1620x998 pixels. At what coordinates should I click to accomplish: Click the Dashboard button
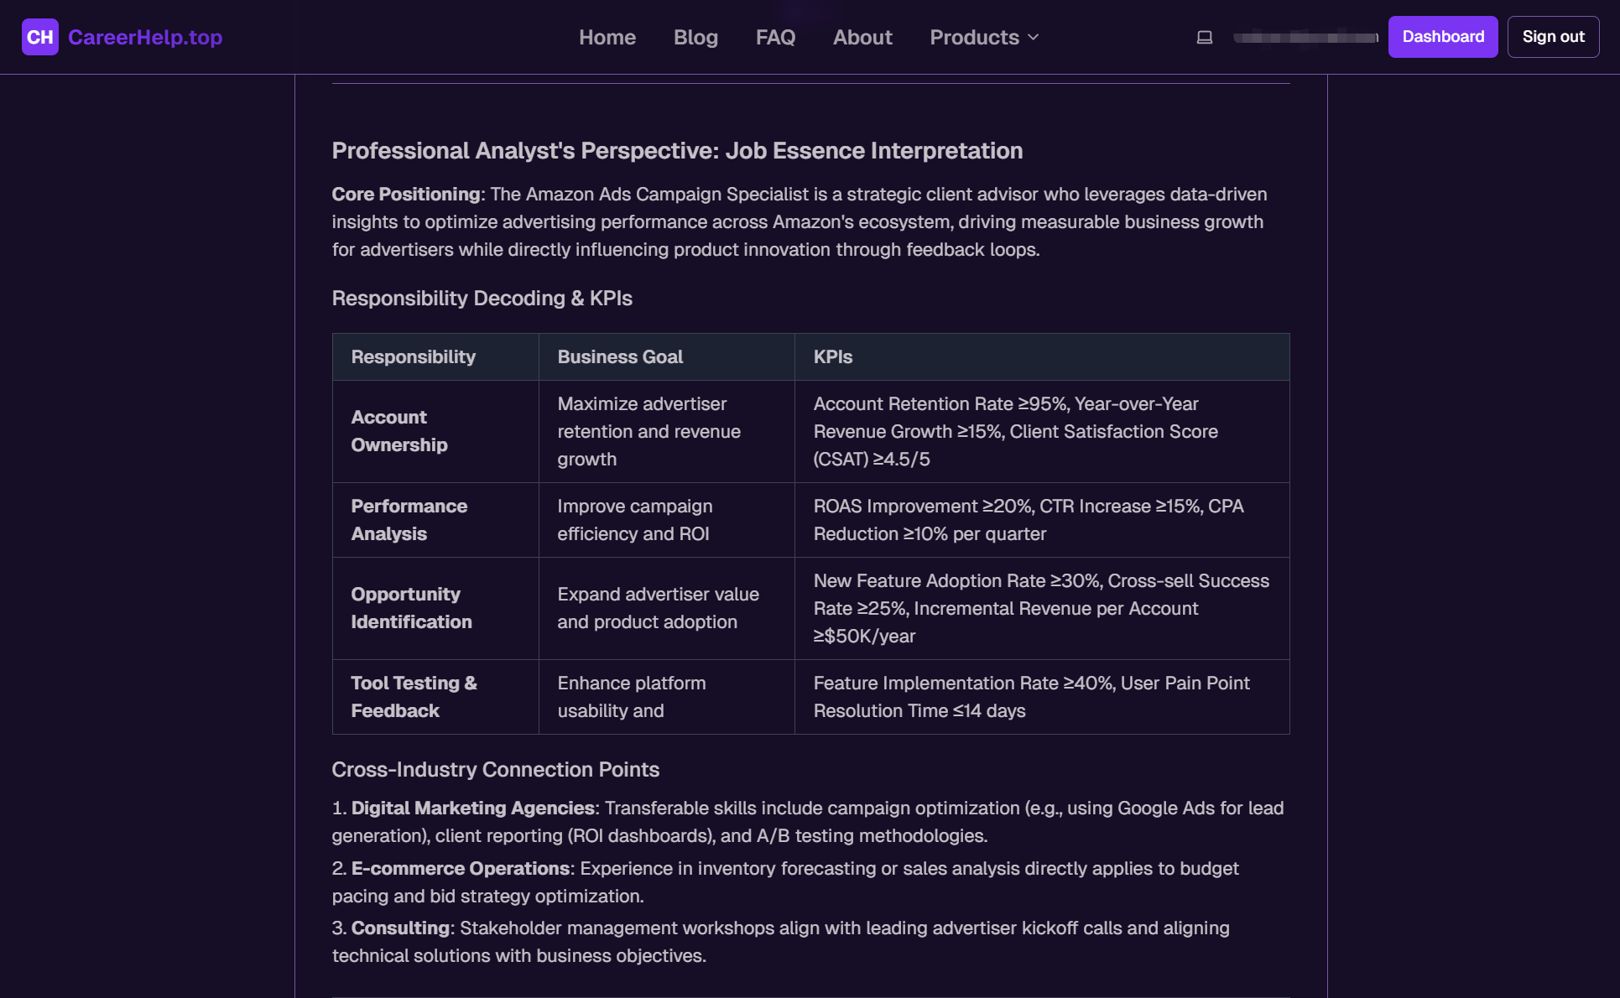click(x=1443, y=36)
